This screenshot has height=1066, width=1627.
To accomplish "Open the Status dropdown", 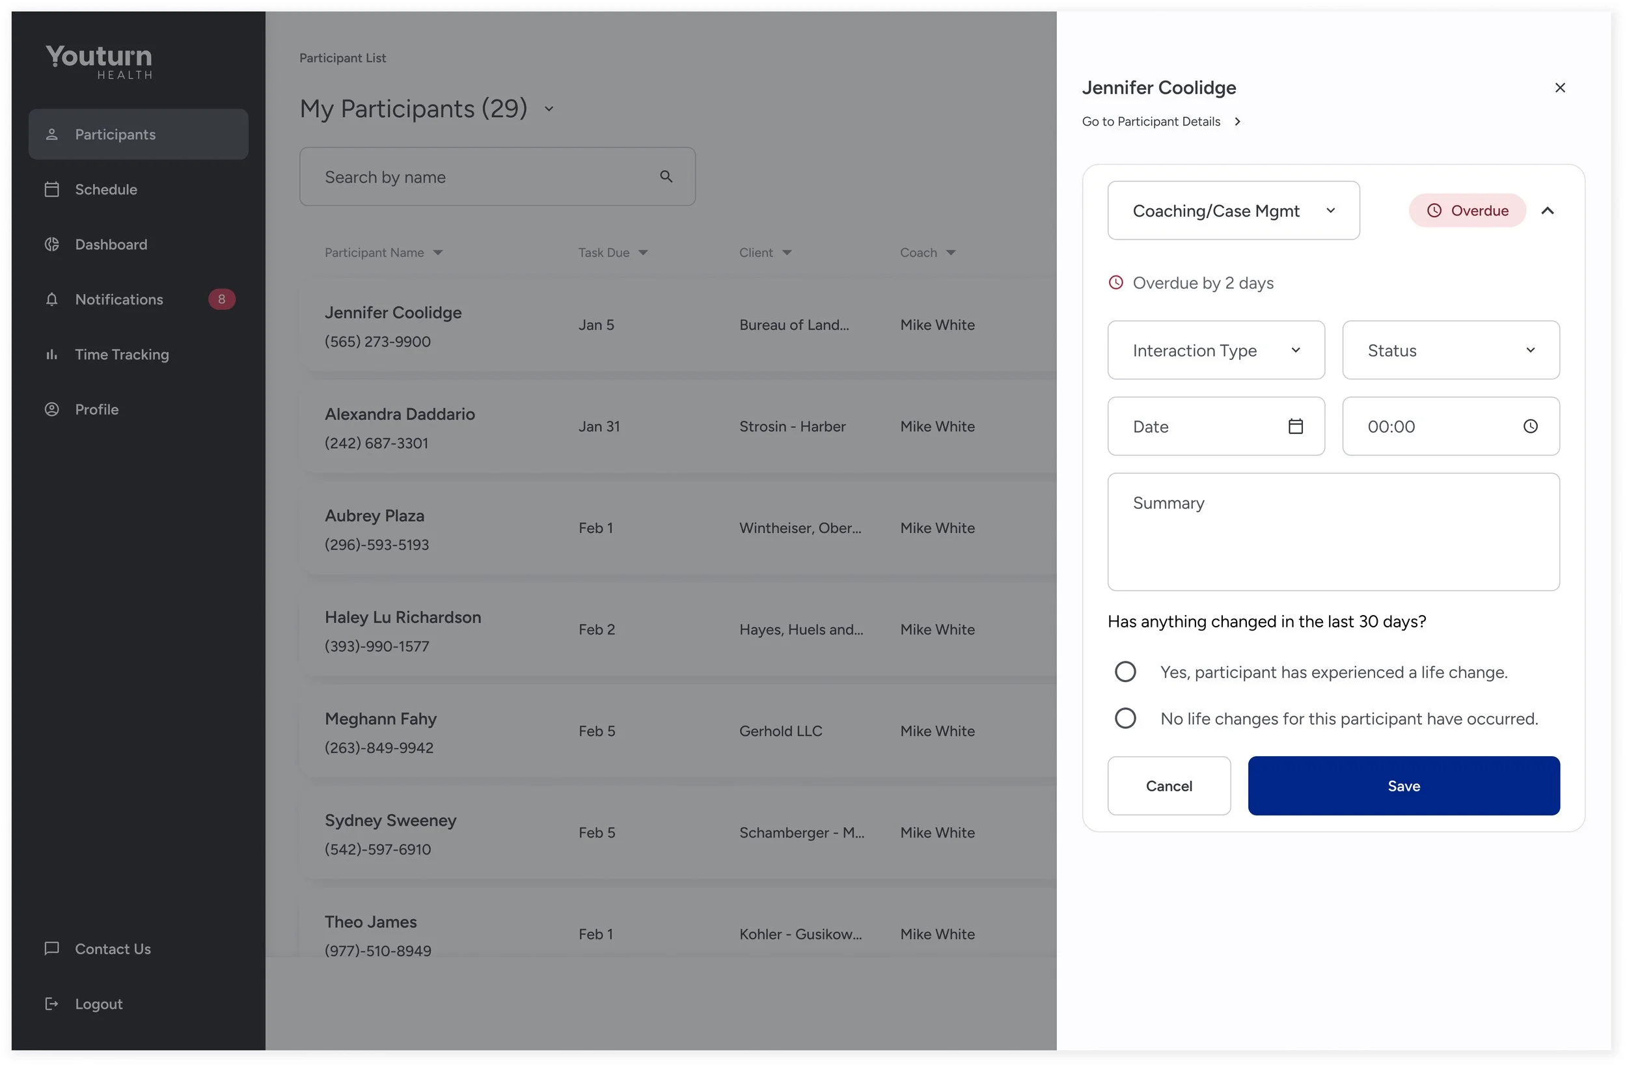I will click(x=1450, y=350).
